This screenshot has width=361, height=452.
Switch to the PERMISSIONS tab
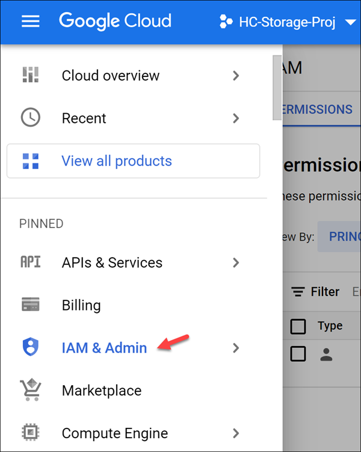click(x=317, y=110)
